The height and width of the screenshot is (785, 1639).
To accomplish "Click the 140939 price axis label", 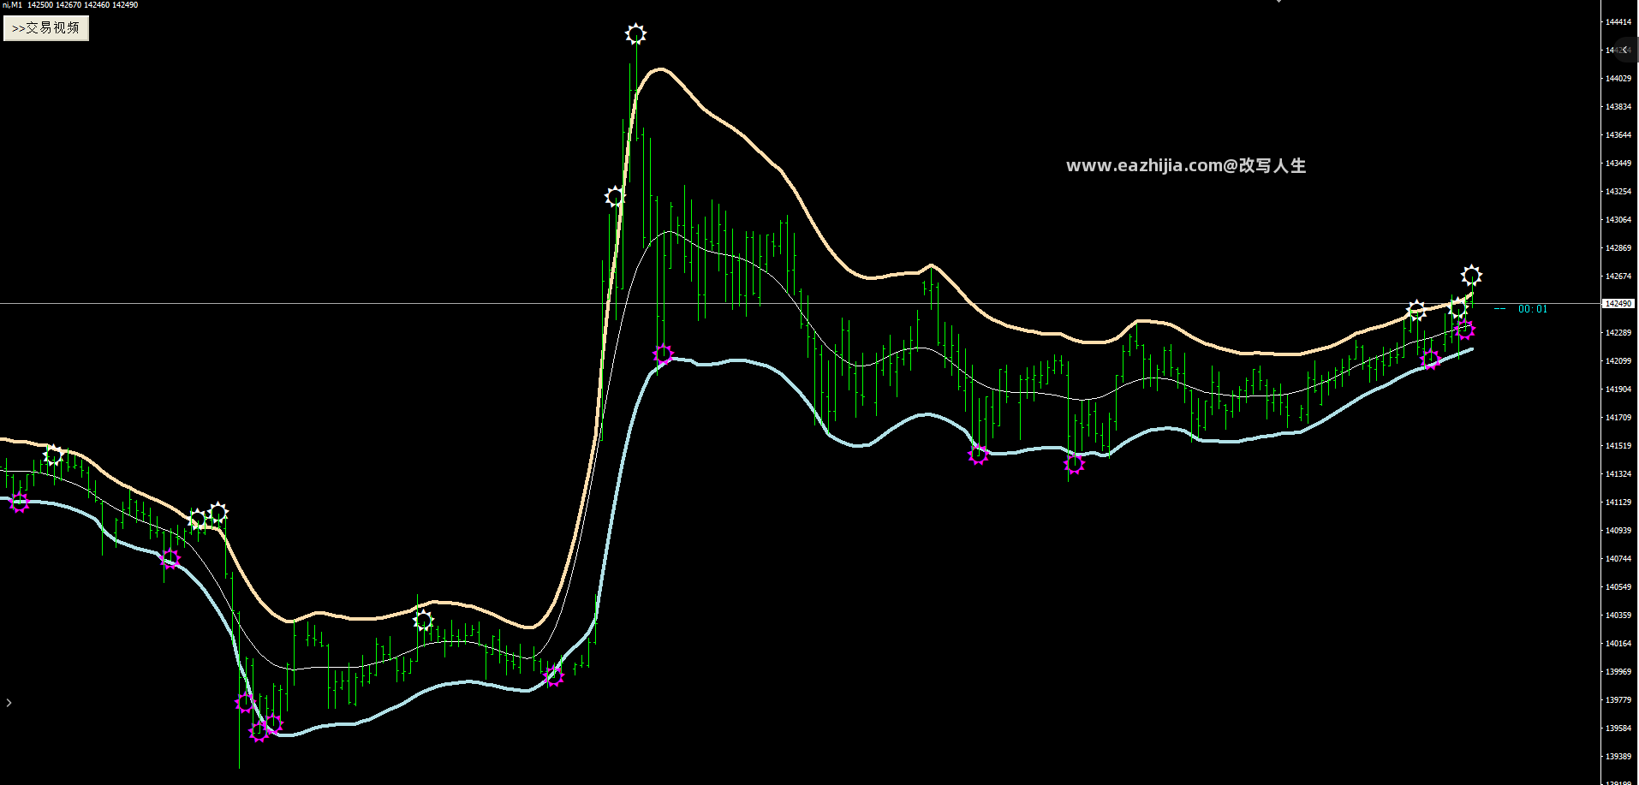I will tap(1618, 530).
